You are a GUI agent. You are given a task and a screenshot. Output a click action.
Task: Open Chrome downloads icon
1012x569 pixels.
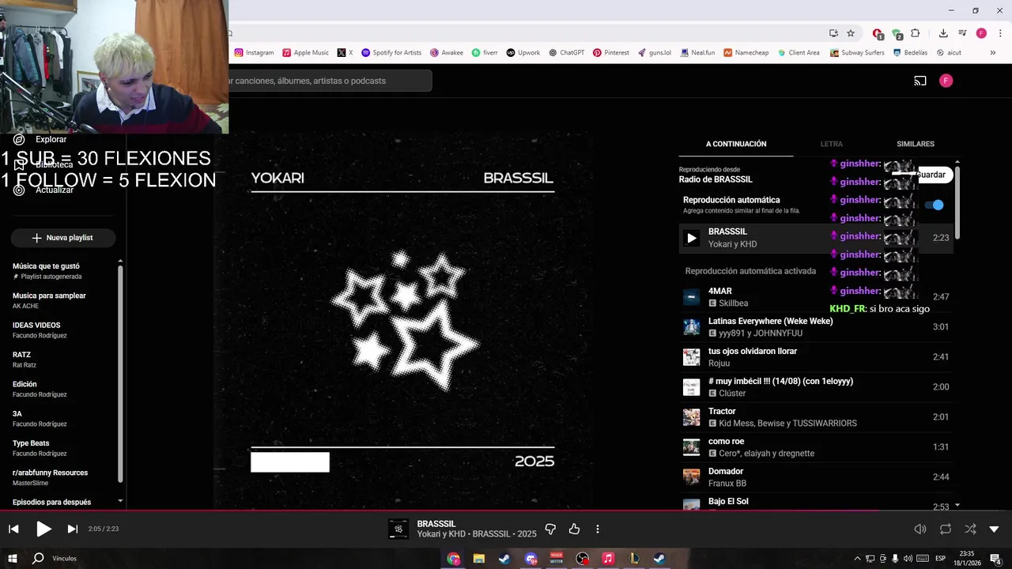pos(943,33)
